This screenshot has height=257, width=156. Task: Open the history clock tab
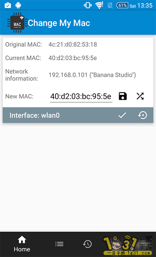pos(87,244)
